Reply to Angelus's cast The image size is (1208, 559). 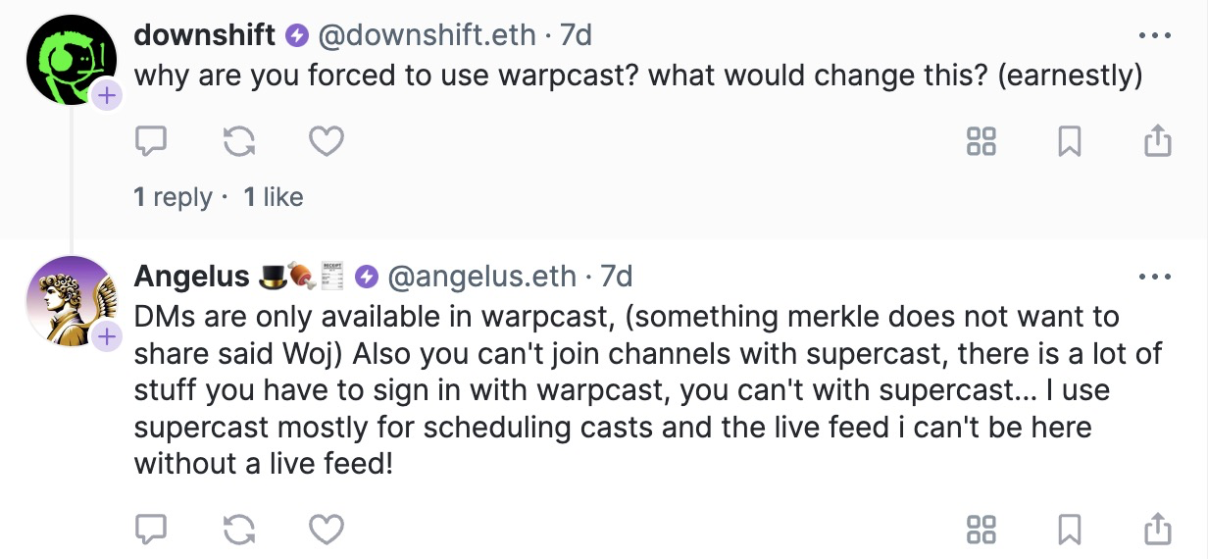click(x=149, y=530)
